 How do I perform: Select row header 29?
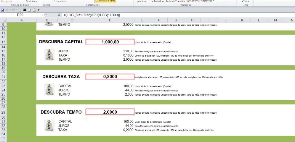tap(3, 112)
